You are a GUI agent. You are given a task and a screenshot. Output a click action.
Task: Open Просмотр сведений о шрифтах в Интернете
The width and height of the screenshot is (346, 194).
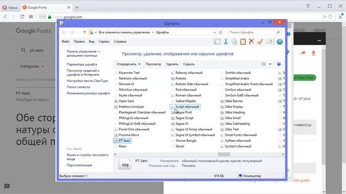(83, 73)
